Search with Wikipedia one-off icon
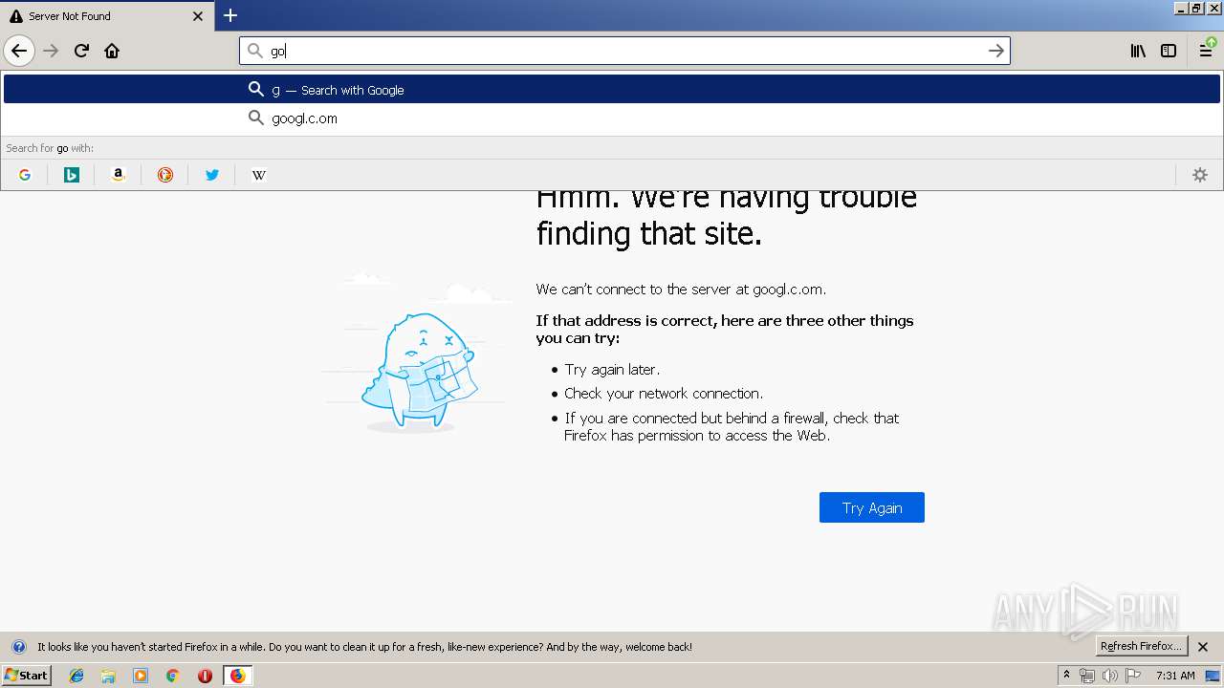The width and height of the screenshot is (1224, 688). (x=258, y=175)
